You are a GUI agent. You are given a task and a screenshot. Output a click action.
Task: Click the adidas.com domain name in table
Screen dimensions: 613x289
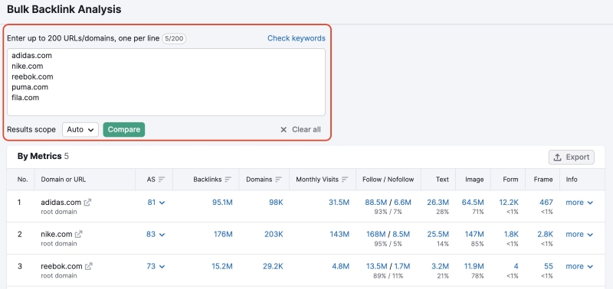click(x=61, y=203)
